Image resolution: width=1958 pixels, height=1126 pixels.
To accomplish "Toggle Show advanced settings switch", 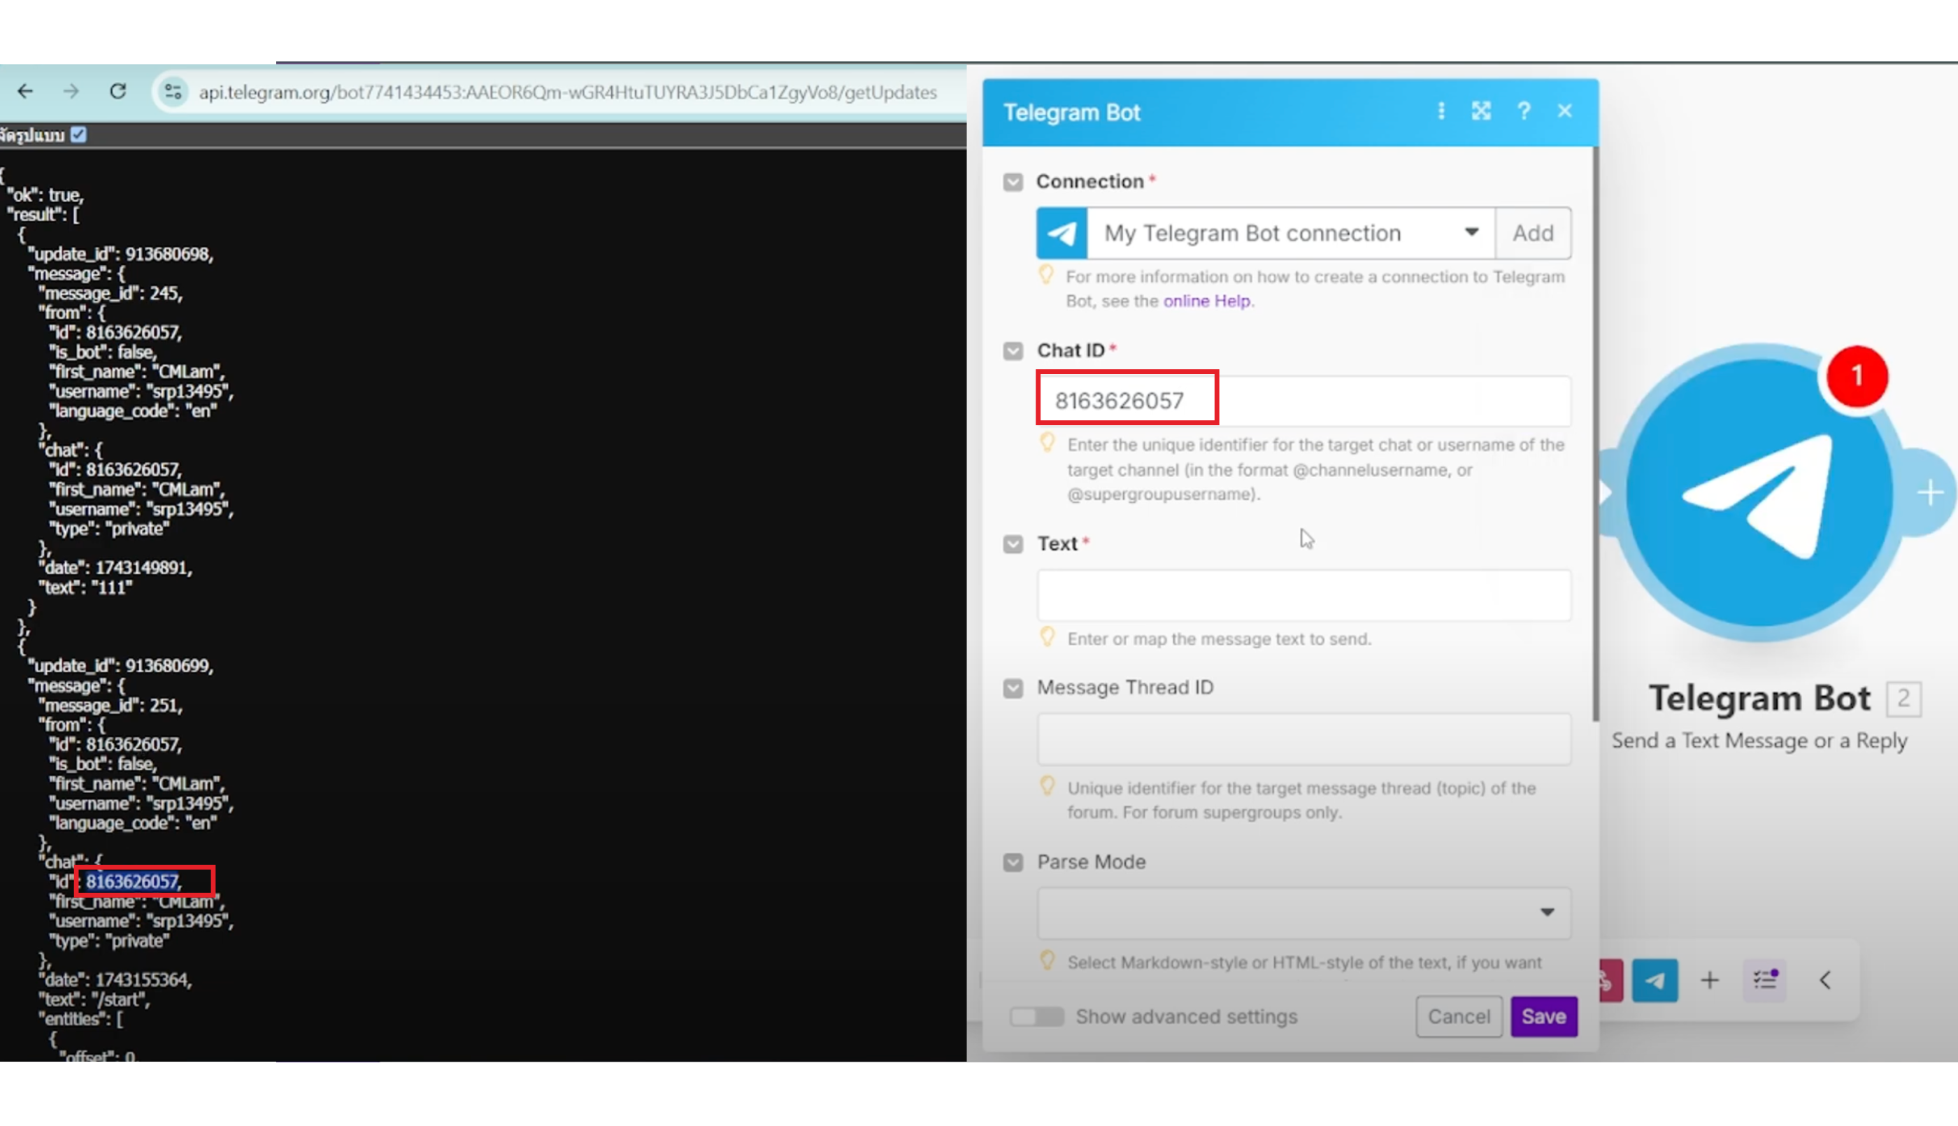I will click(1036, 1016).
